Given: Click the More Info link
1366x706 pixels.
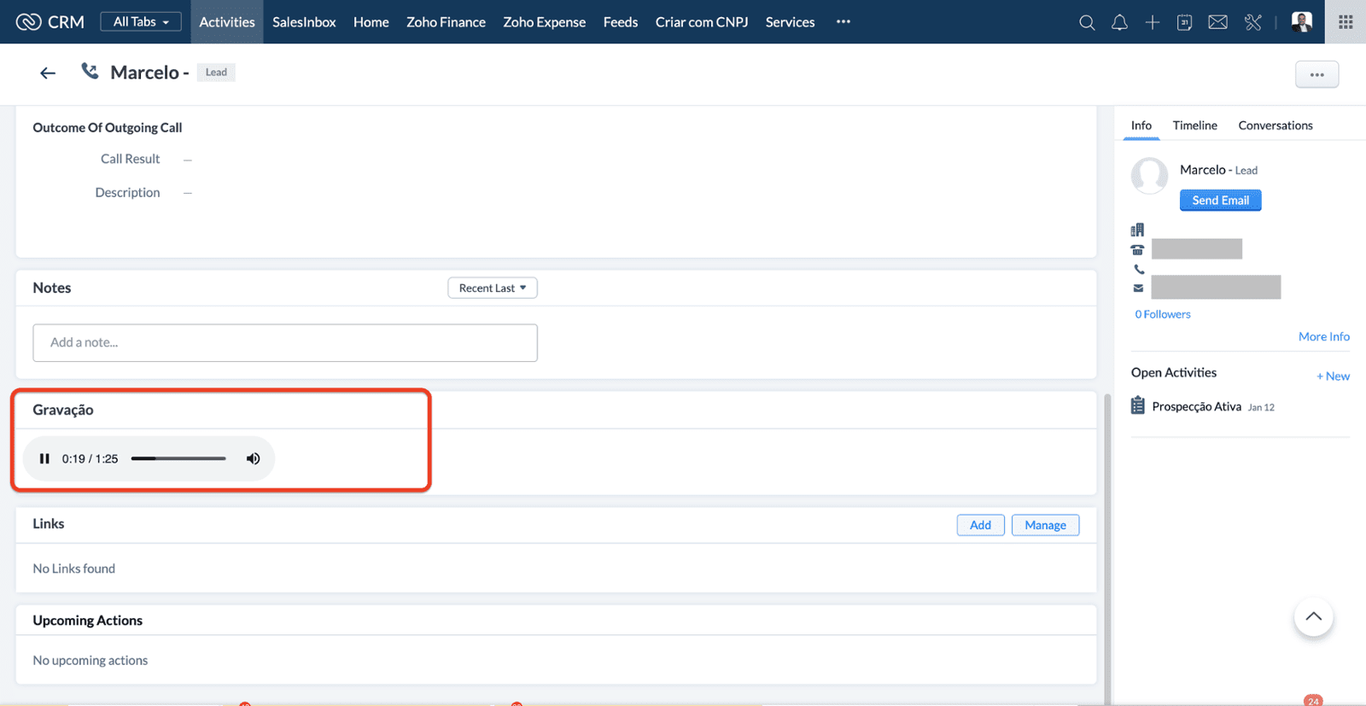Looking at the screenshot, I should point(1323,336).
